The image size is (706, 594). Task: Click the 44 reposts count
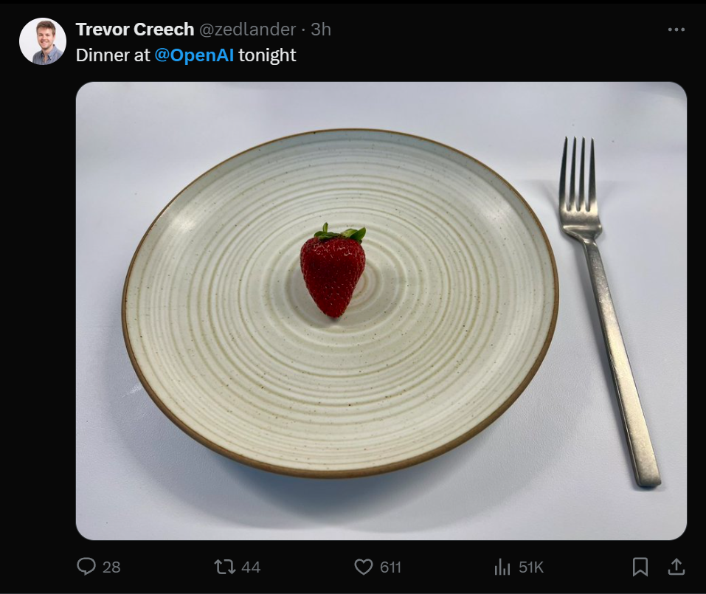(x=251, y=567)
